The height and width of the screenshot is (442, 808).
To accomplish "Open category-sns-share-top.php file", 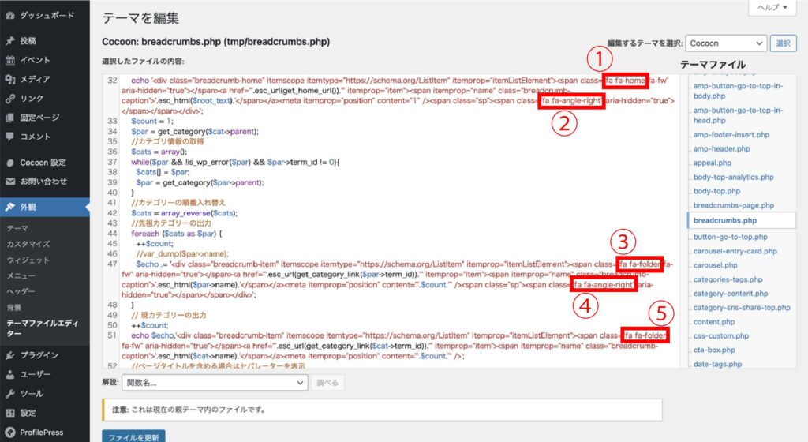I will click(x=742, y=308).
